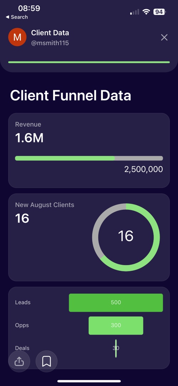The image size is (178, 386).
Task: Select the Leads 500 funnel bar
Action: pos(116,303)
